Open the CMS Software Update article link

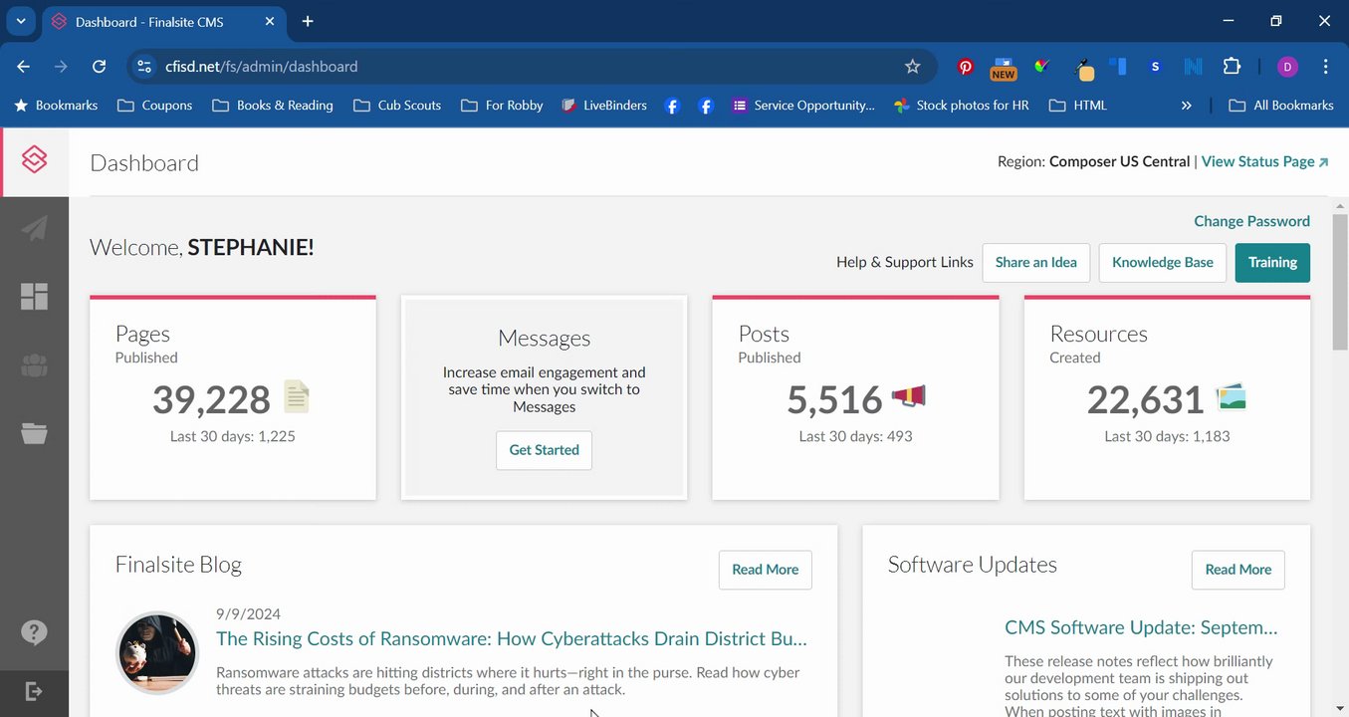[1141, 627]
